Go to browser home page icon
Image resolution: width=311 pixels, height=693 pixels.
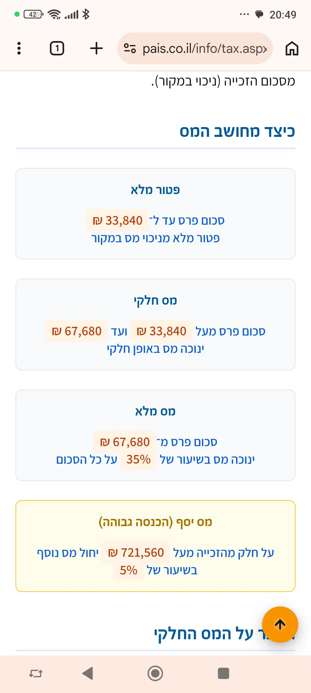pos(292,48)
